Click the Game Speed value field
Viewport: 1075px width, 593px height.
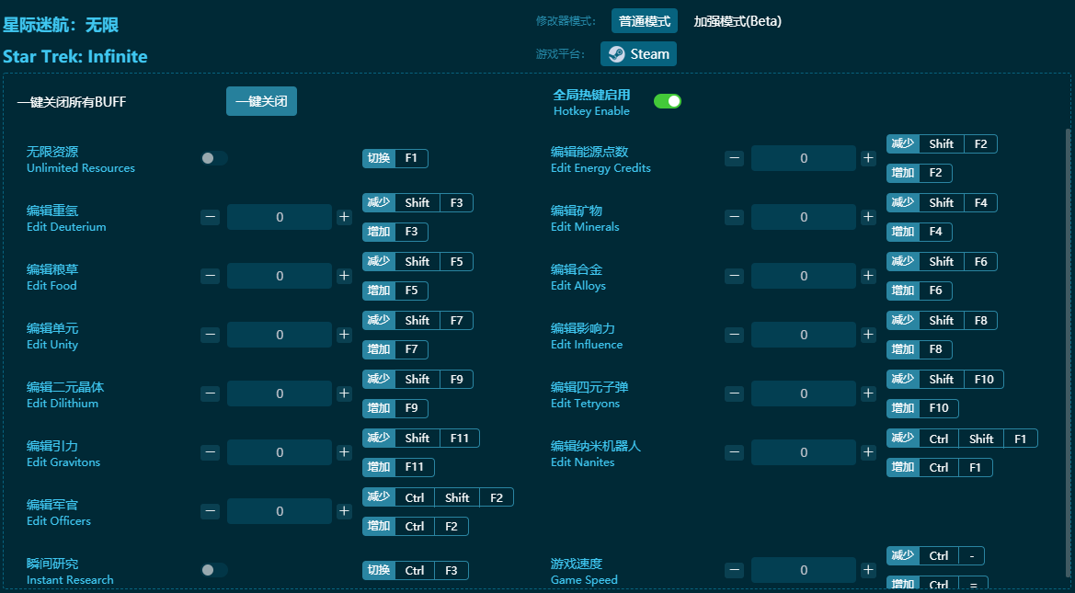(804, 570)
